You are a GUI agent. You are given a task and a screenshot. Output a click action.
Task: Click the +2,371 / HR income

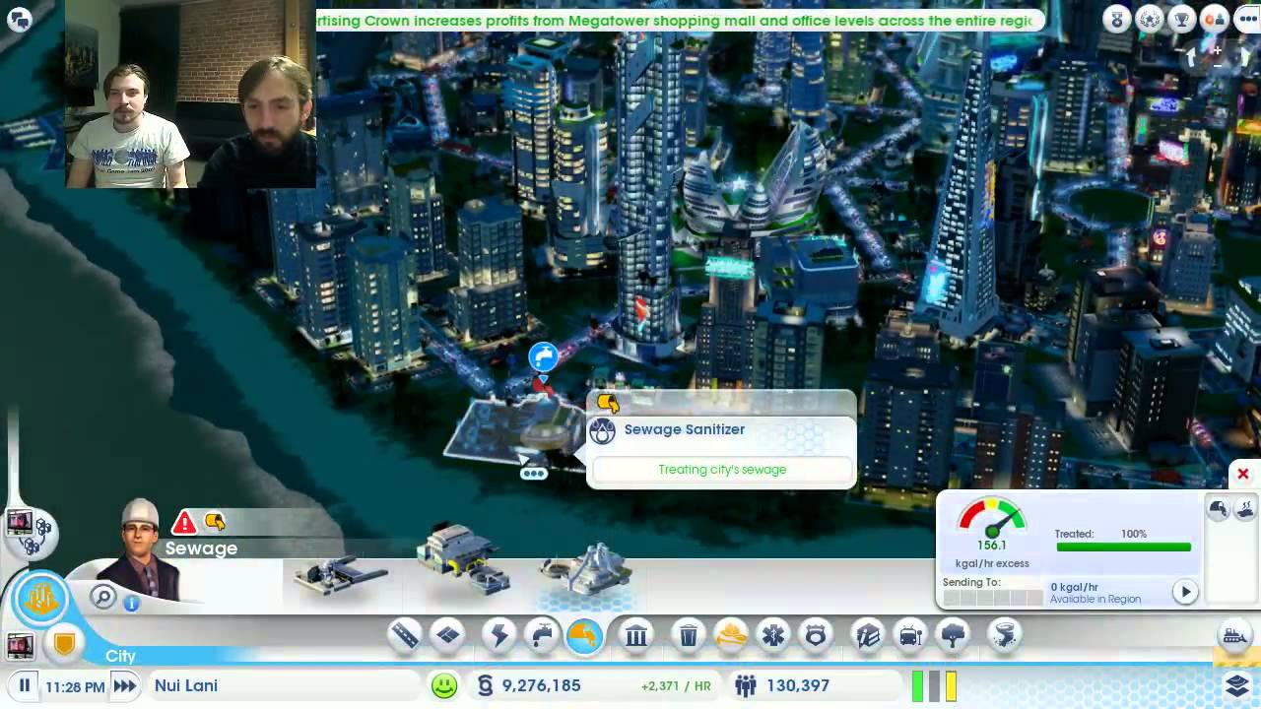(x=676, y=686)
